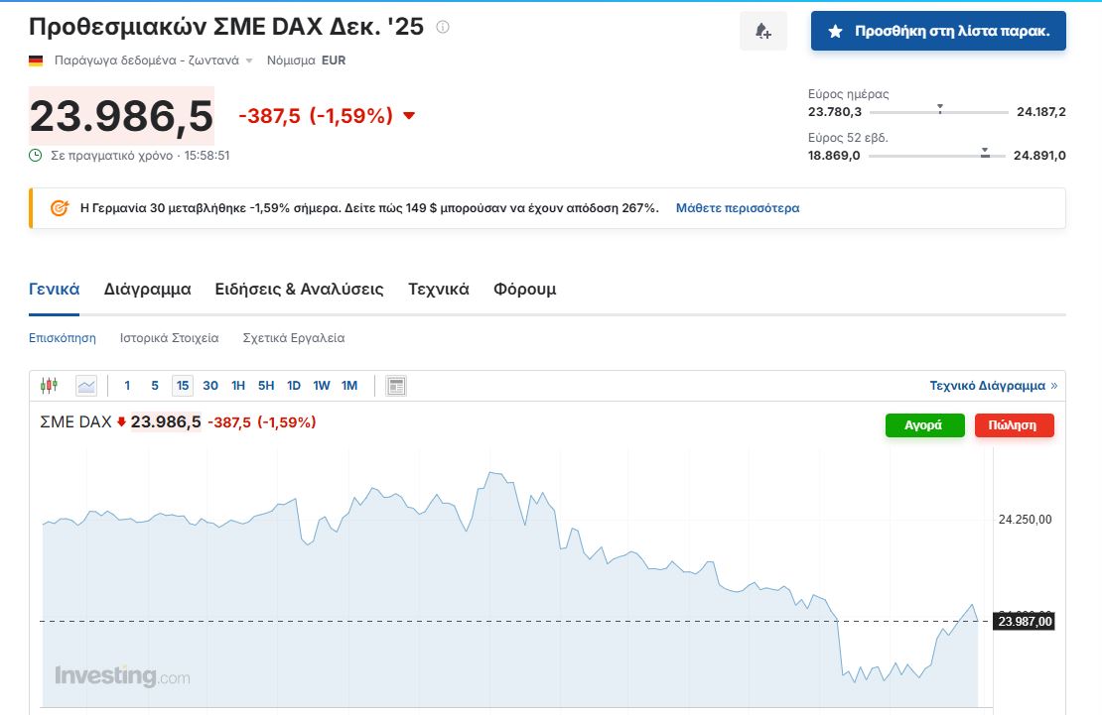Click the Μάθετε περισσότερα link
This screenshot has width=1102, height=715.
point(738,208)
